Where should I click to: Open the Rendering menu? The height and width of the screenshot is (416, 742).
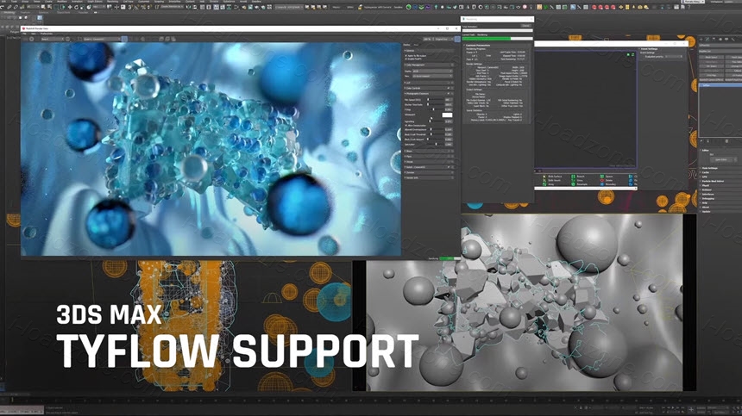[x=112, y=2]
